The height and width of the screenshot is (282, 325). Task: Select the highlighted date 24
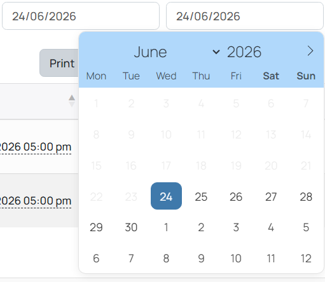pyautogui.click(x=166, y=196)
